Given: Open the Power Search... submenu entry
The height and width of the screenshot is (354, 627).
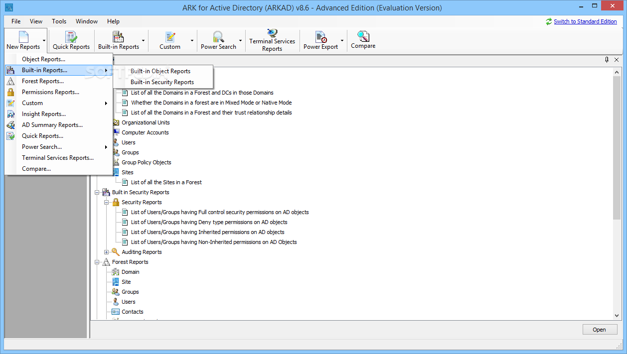Looking at the screenshot, I should [x=59, y=147].
